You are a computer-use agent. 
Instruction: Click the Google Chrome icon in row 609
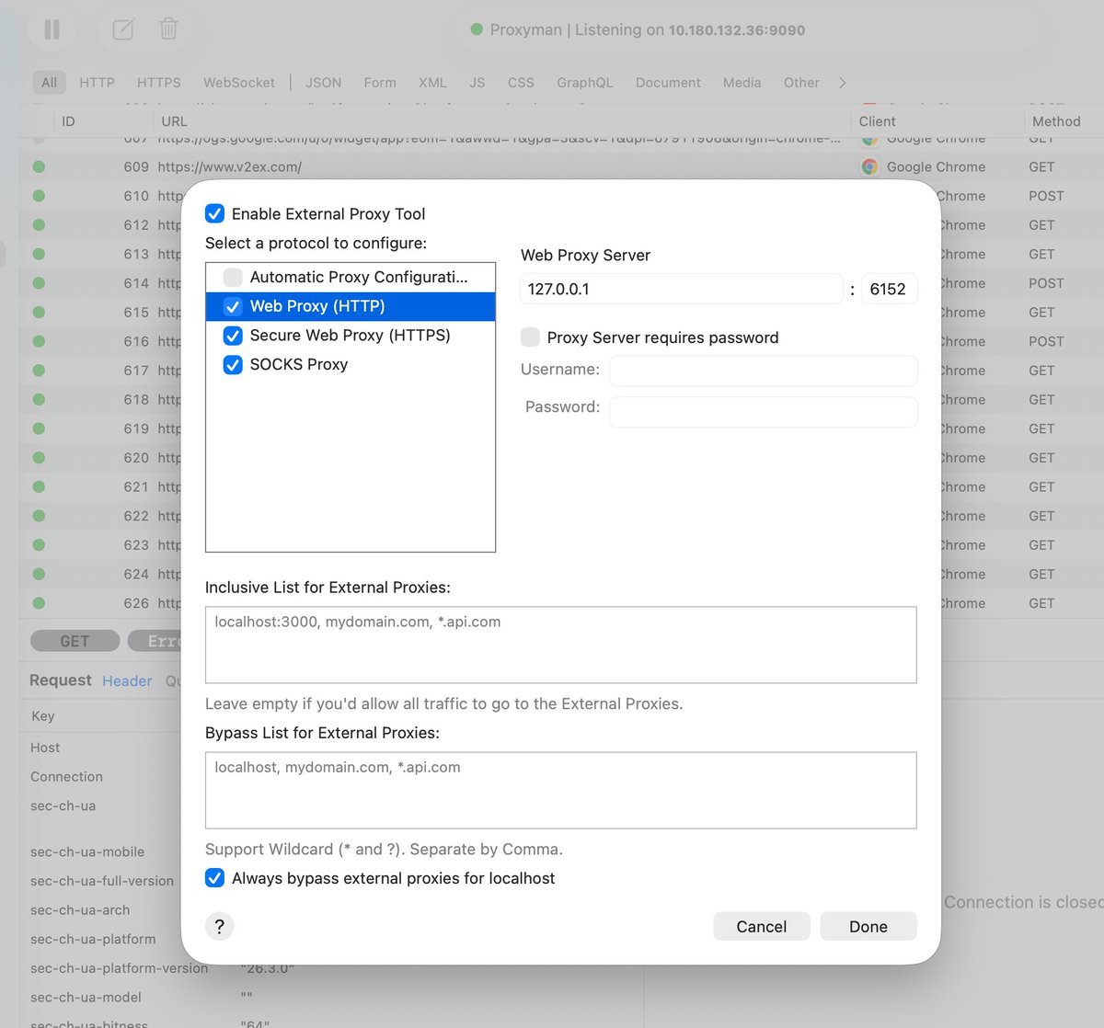click(x=869, y=166)
